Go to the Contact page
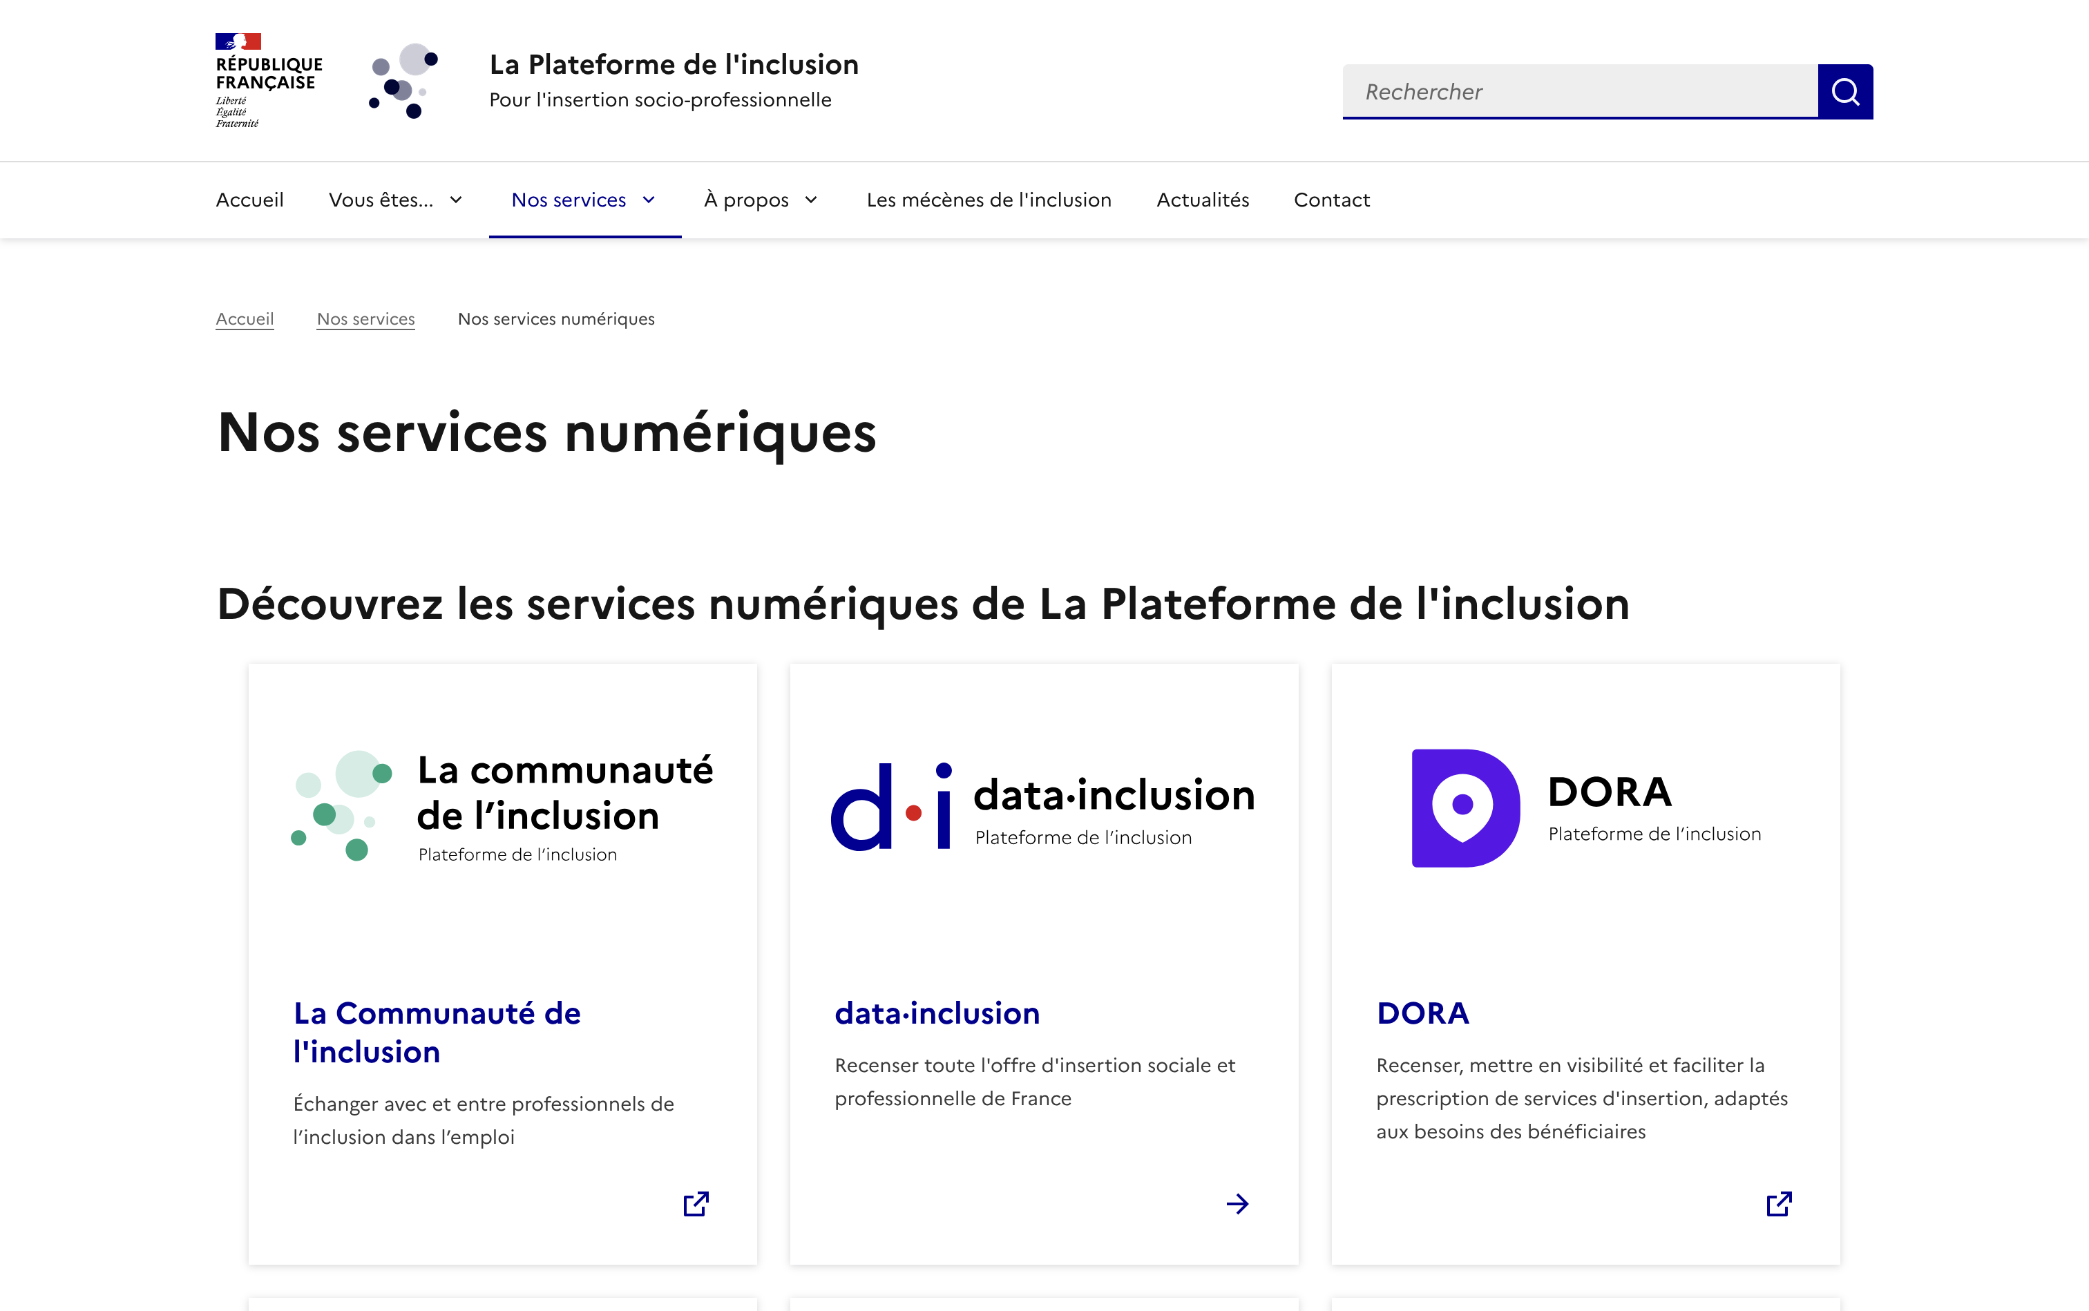Viewport: 2089px width, 1311px height. click(x=1331, y=200)
